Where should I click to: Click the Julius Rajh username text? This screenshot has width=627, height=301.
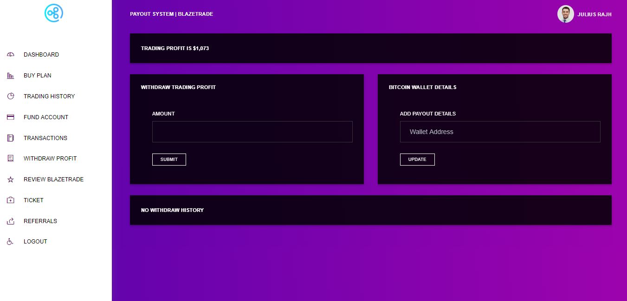(x=595, y=14)
